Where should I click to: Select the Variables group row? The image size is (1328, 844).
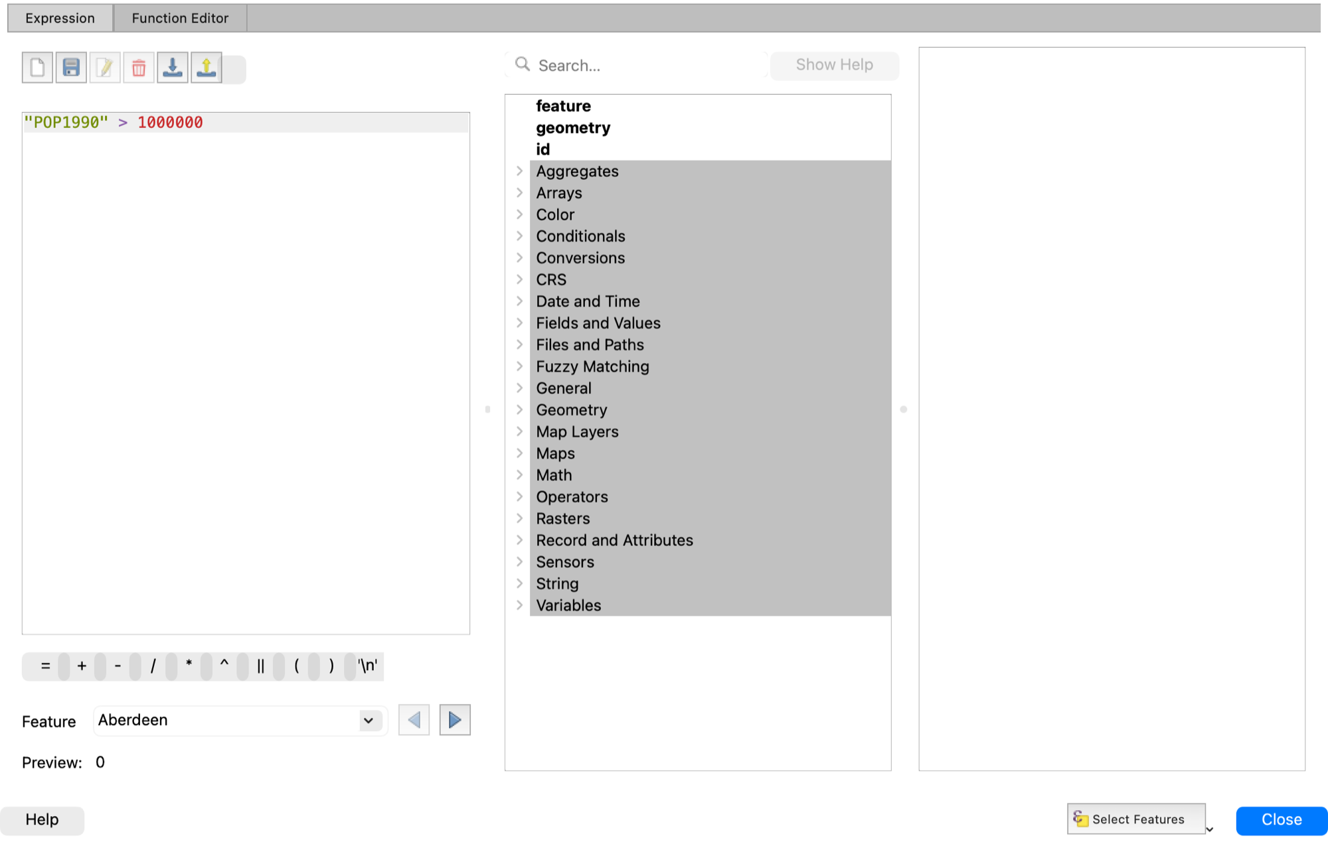(710, 606)
